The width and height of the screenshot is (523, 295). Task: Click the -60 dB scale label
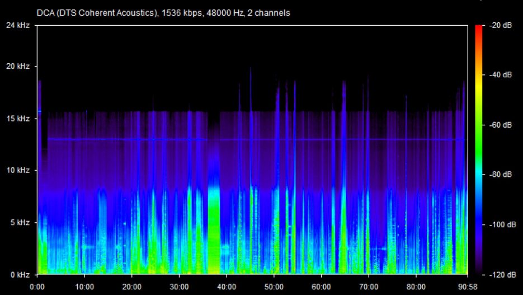pos(500,125)
